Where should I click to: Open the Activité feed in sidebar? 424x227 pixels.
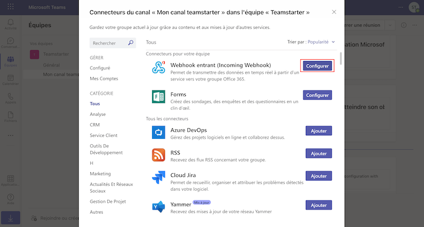pyautogui.click(x=10, y=24)
